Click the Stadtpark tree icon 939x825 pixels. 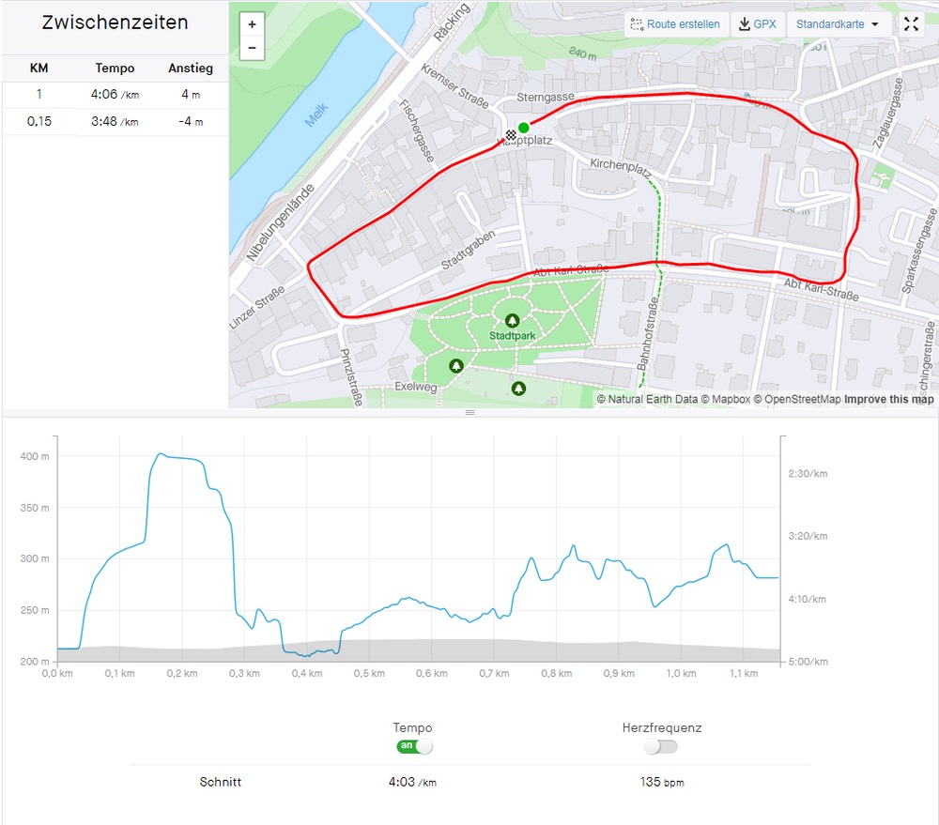point(512,321)
